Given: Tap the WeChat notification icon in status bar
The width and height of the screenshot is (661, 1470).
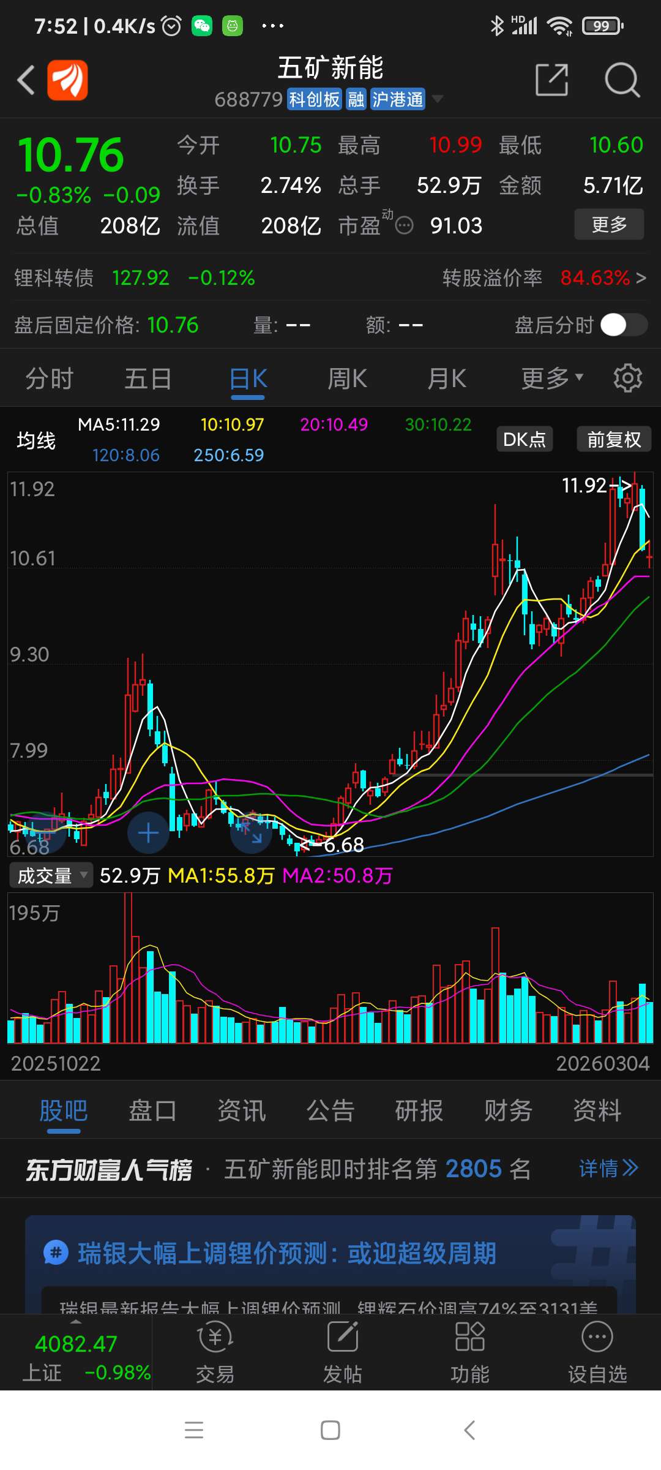Looking at the screenshot, I should pyautogui.click(x=202, y=26).
